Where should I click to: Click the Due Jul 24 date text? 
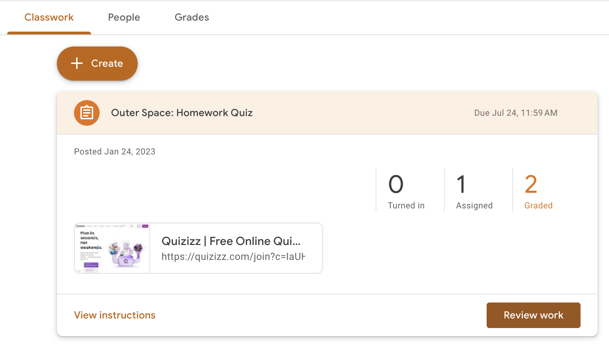click(516, 113)
